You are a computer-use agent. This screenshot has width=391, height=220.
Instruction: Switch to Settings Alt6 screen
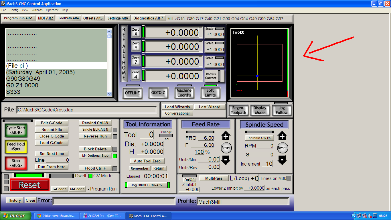pos(118,18)
